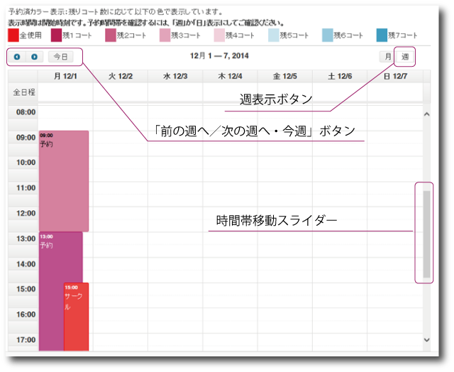Click the 16:00 time label
Image resolution: width=454 pixels, height=372 pixels.
coord(26,314)
